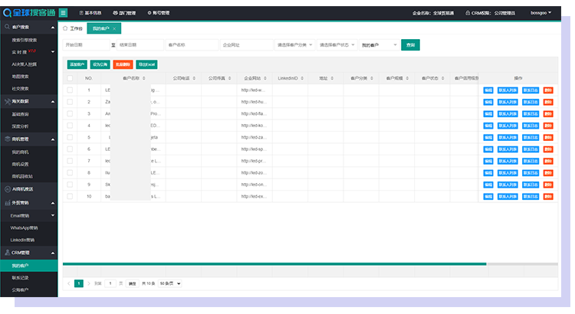Open the 请选择客户分类 dropdown

(x=294, y=45)
